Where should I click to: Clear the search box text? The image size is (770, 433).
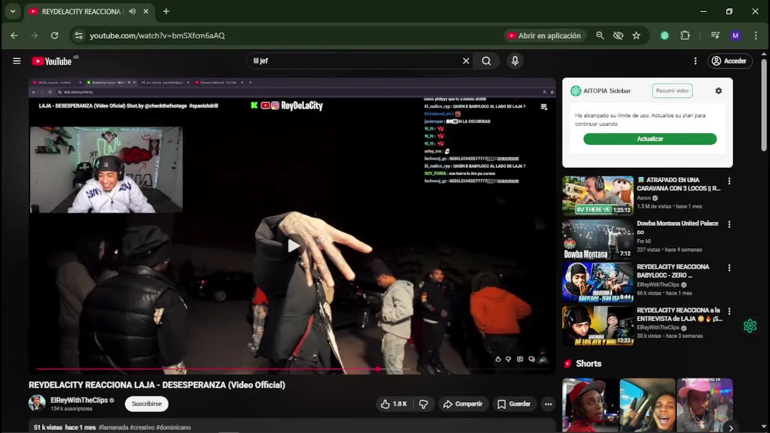point(466,61)
